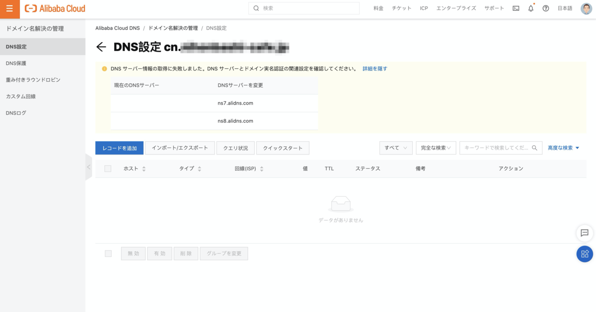The width and height of the screenshot is (596, 312).
Task: Select DNS保護 in the sidebar
Action: (x=16, y=63)
